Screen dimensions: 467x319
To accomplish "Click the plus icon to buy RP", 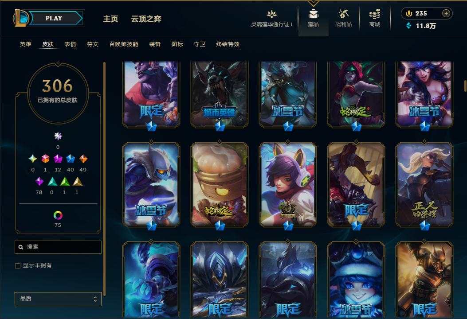I will click(x=446, y=13).
